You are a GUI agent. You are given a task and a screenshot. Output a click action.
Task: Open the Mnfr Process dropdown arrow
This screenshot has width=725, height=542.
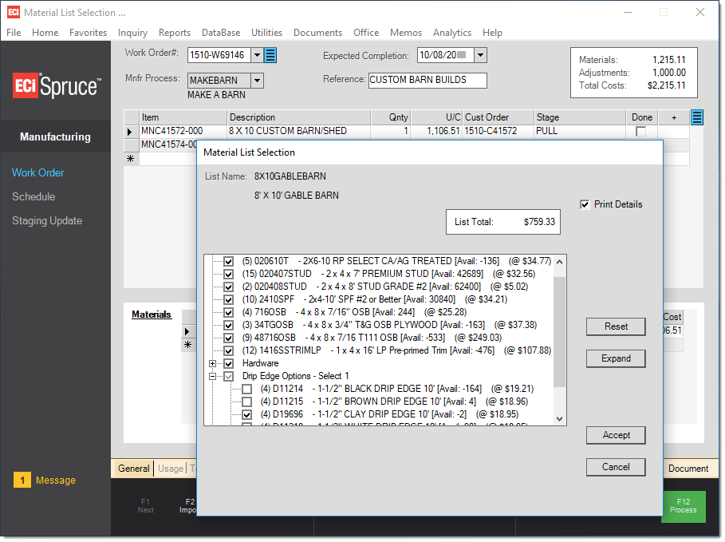point(257,81)
